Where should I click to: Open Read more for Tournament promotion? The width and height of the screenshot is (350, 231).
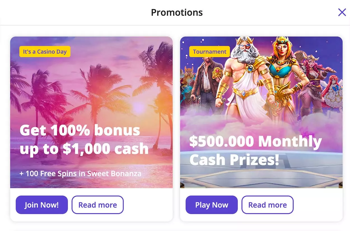[267, 205]
